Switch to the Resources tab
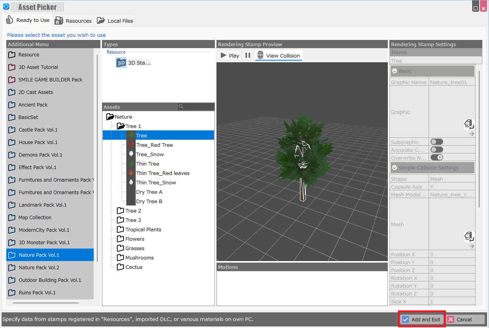 pyautogui.click(x=73, y=20)
